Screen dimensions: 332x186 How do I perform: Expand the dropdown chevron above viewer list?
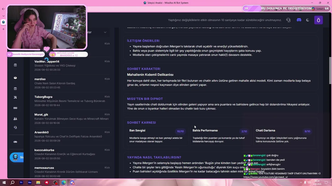105,32
